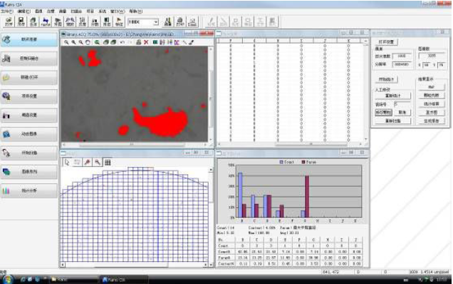Click the floppy disk save icon in main toolbar
This screenshot has height=284, width=453.
21,21
